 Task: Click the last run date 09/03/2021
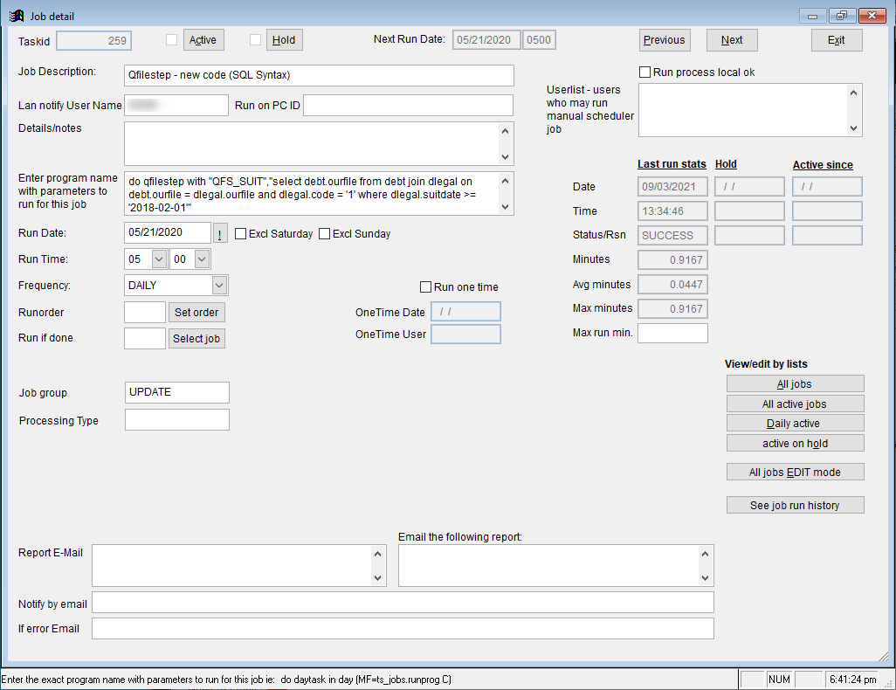[x=672, y=186]
